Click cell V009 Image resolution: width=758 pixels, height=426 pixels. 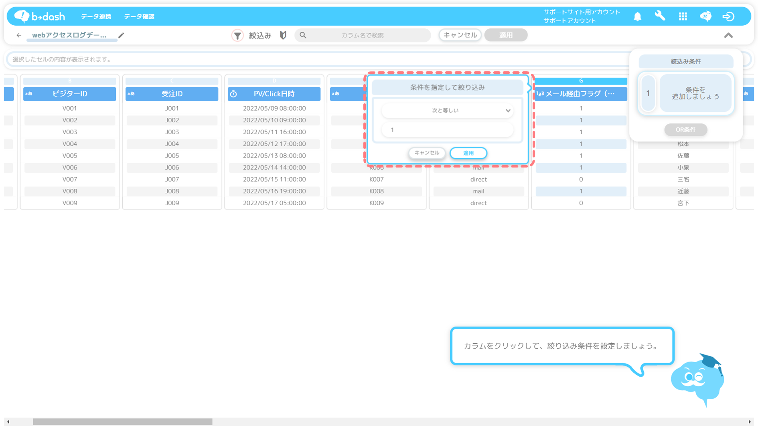point(70,203)
